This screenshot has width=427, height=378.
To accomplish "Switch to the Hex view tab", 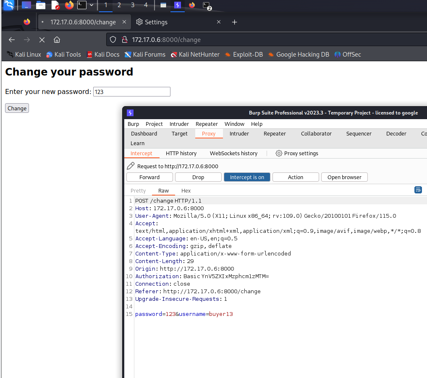I will (x=186, y=190).
